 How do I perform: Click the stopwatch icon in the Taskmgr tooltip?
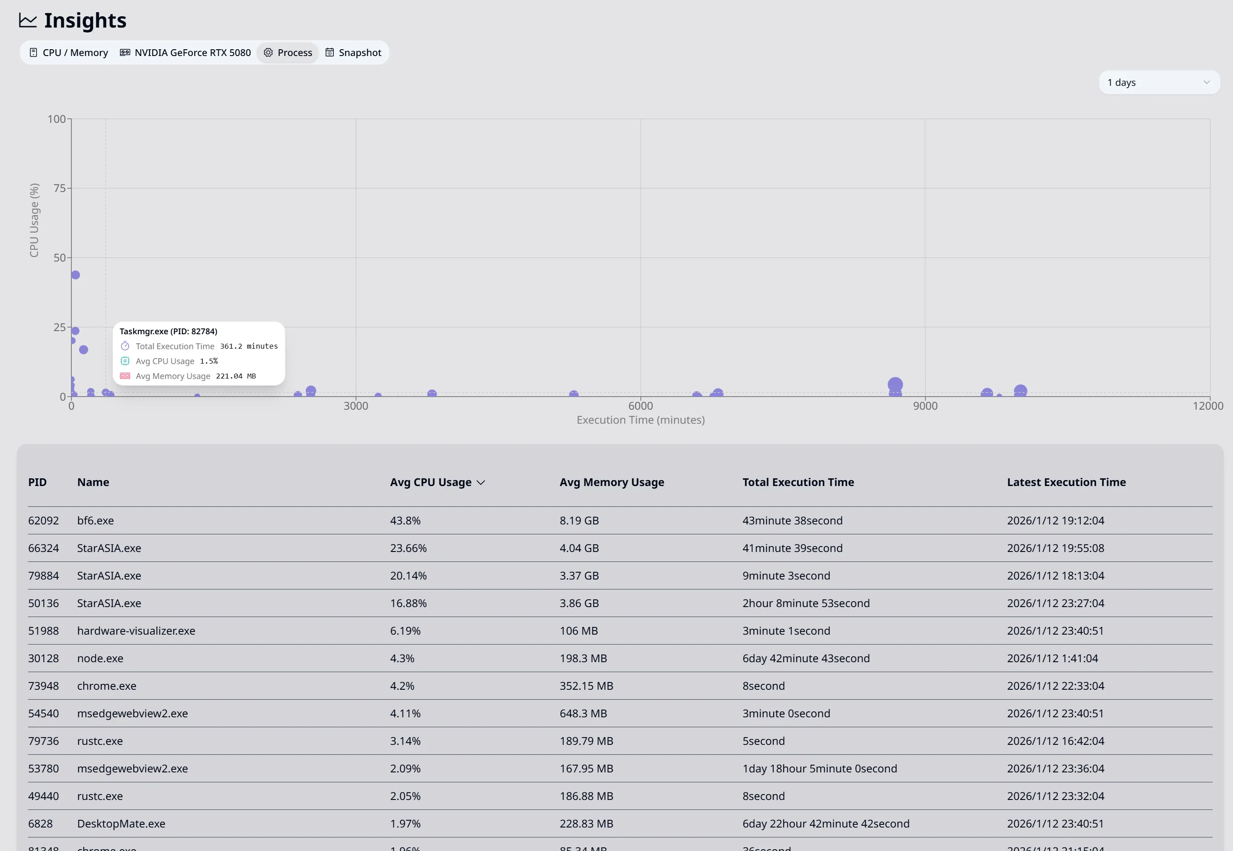coord(125,346)
